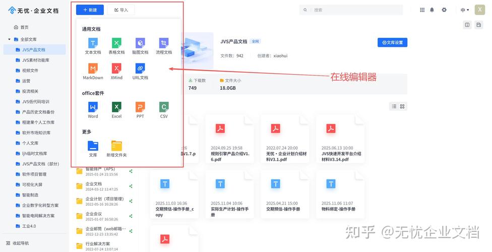
Task: Open the settings gear in header
Action: click(444, 10)
